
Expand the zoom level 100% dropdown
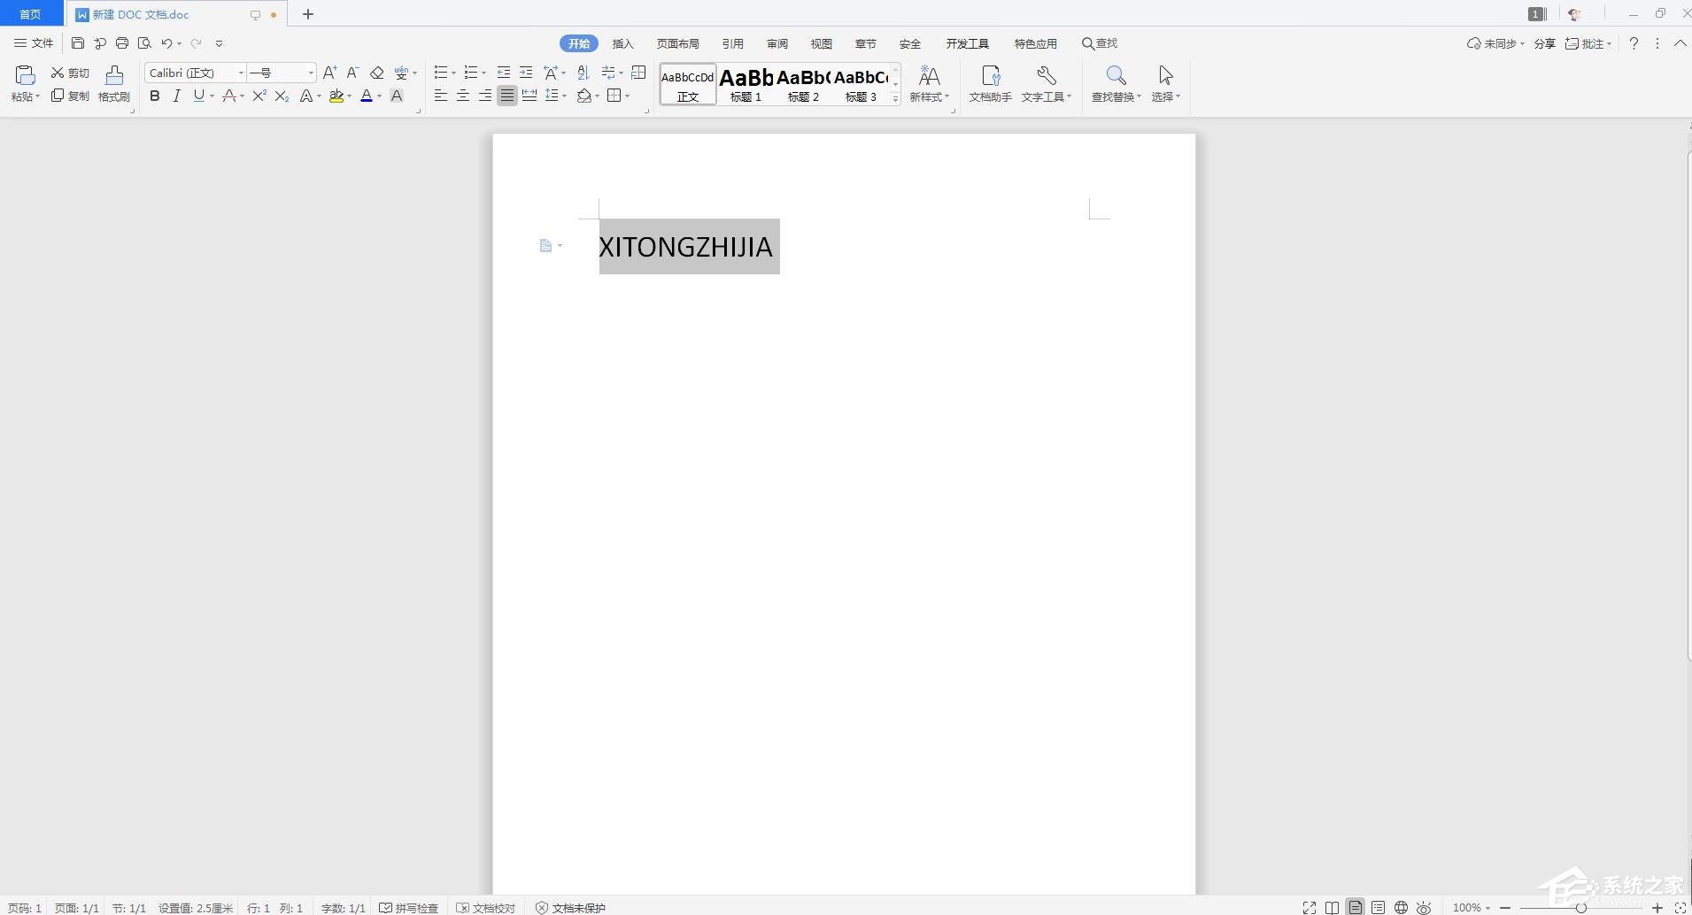tap(1472, 907)
